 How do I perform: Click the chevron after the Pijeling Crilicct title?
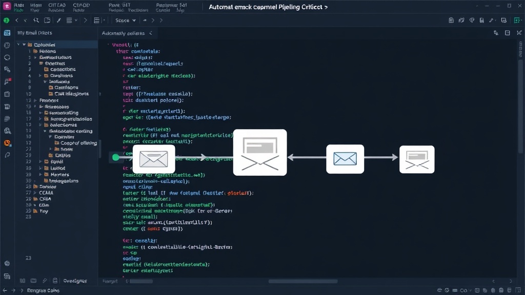pos(326,7)
